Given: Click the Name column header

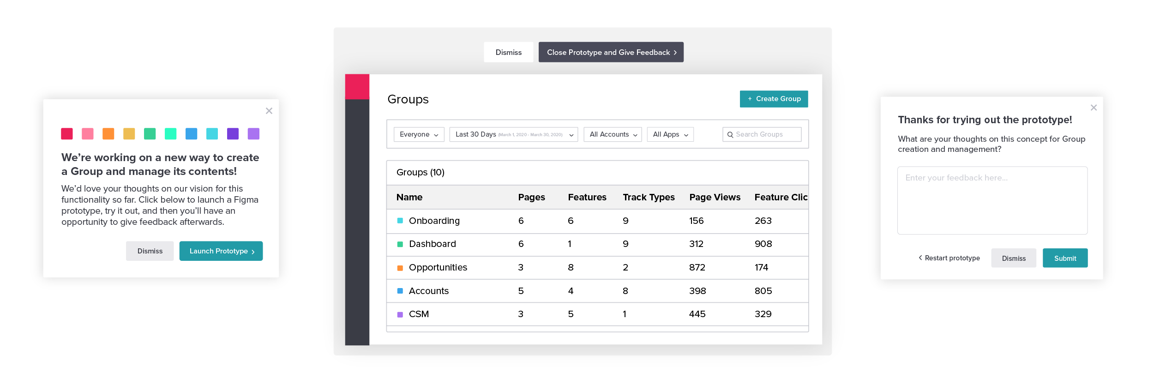Looking at the screenshot, I should tap(409, 197).
